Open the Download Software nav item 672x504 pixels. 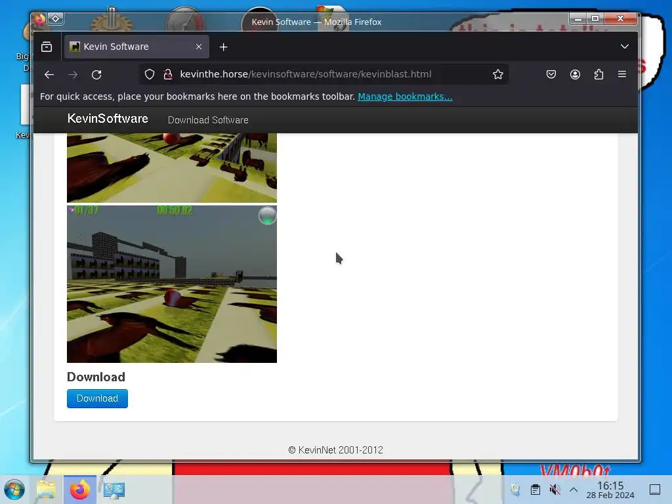(x=208, y=120)
